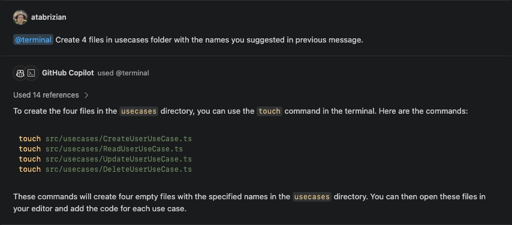Screen dimensions: 512x225
Task: Click the 'used @terminal' label
Action: pos(123,73)
